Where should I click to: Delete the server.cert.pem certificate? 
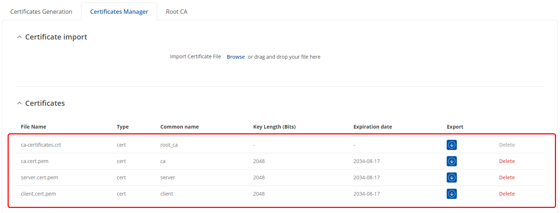coord(506,177)
